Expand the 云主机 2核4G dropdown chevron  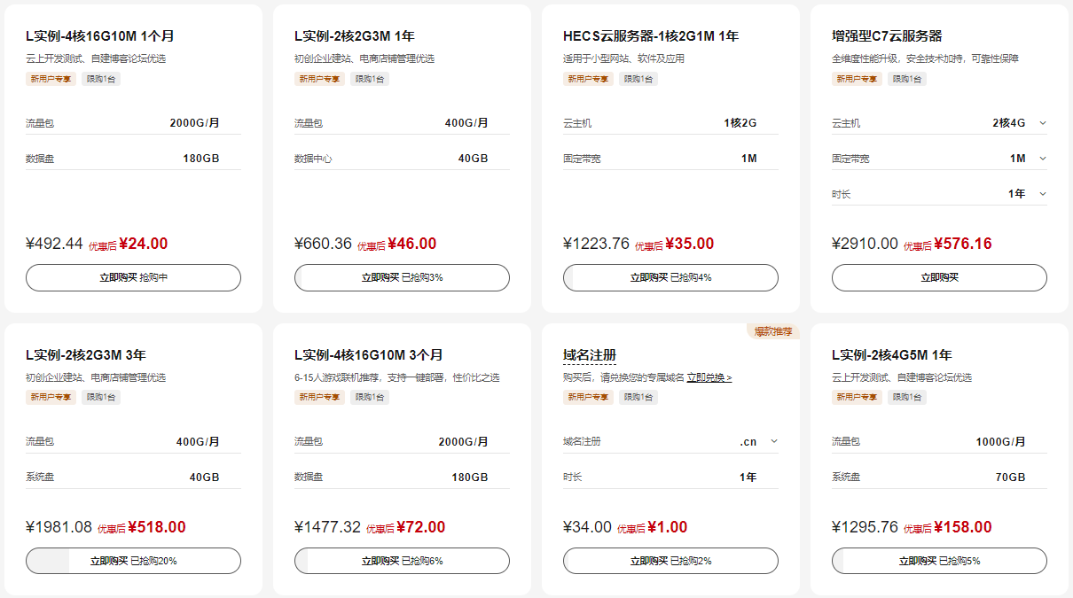[x=1042, y=123]
